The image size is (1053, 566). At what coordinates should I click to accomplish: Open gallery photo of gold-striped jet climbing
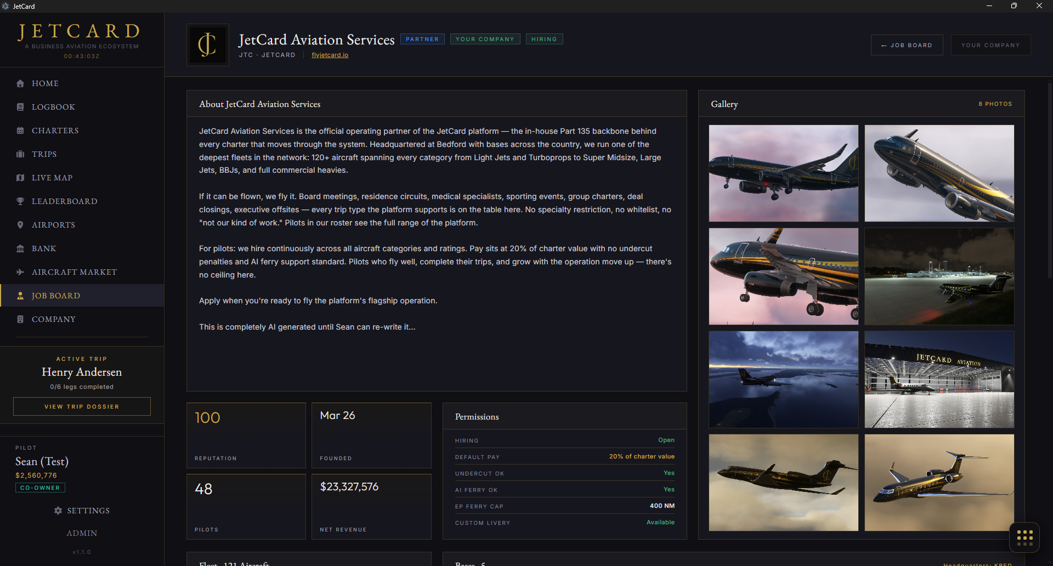939,173
